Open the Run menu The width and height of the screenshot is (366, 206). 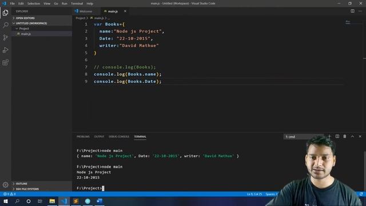click(65, 3)
